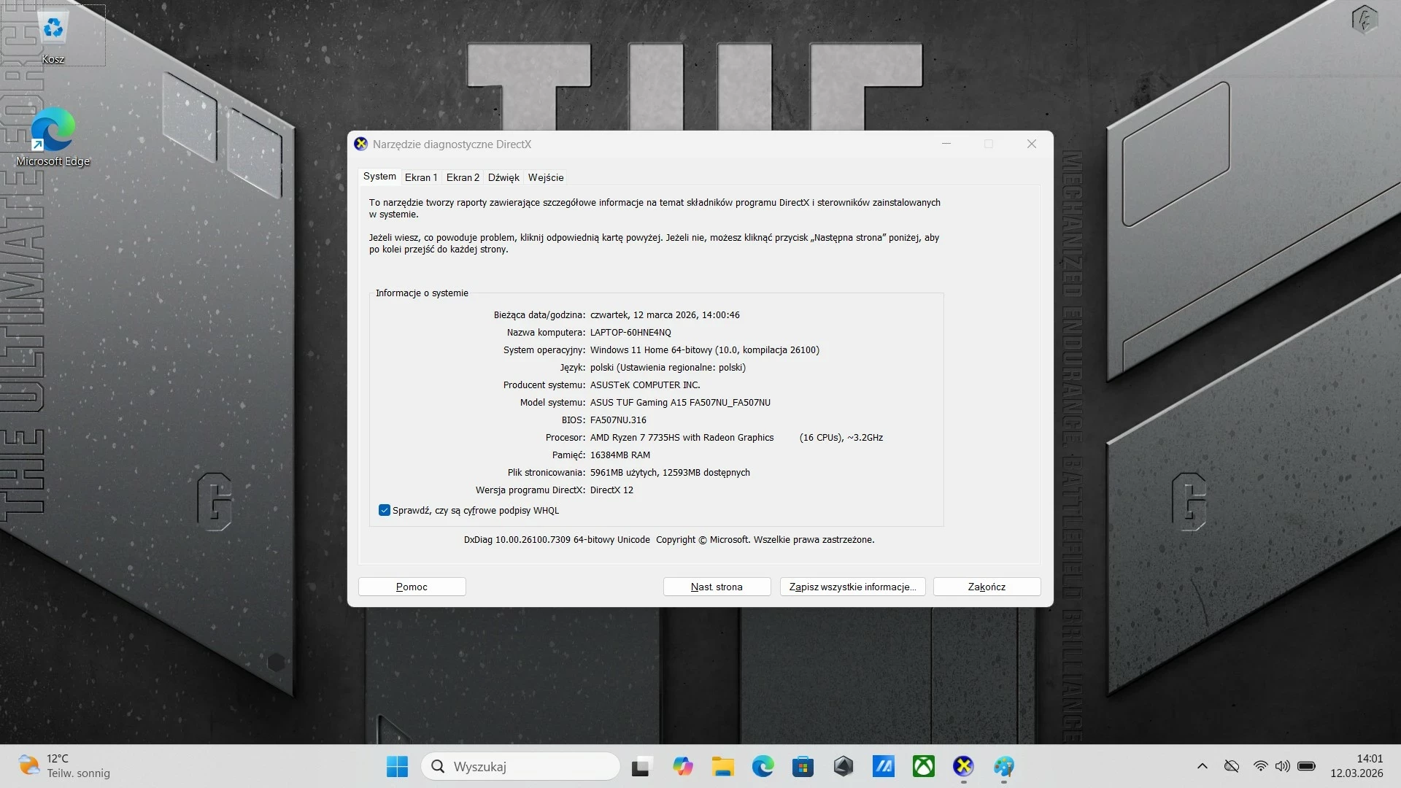Click the Nast. strona button
The width and height of the screenshot is (1401, 788).
coord(717,587)
